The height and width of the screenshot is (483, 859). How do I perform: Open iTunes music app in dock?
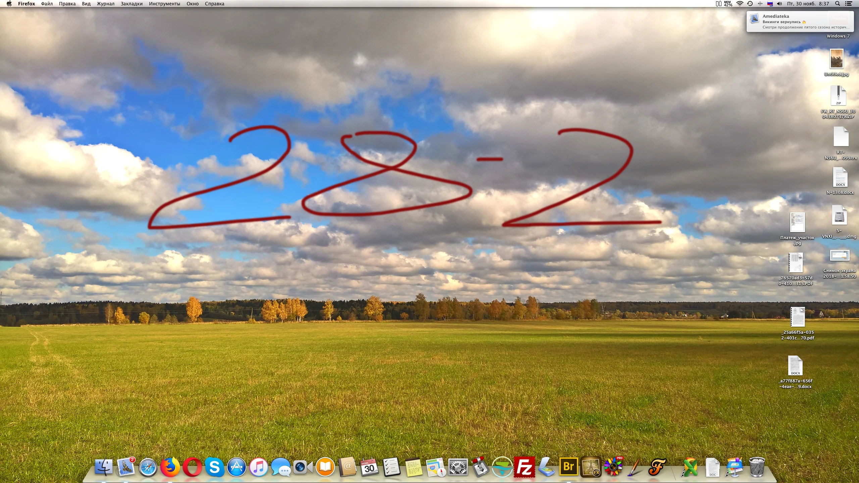coord(259,467)
